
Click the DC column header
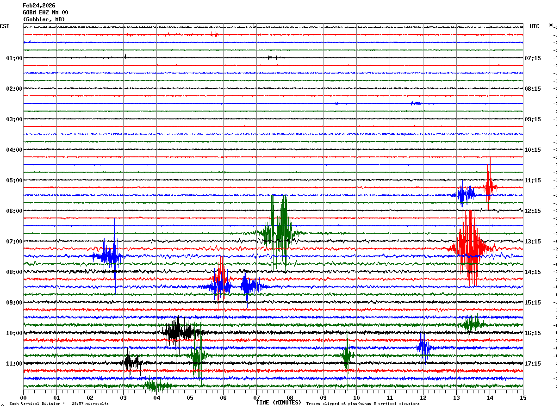551,25
